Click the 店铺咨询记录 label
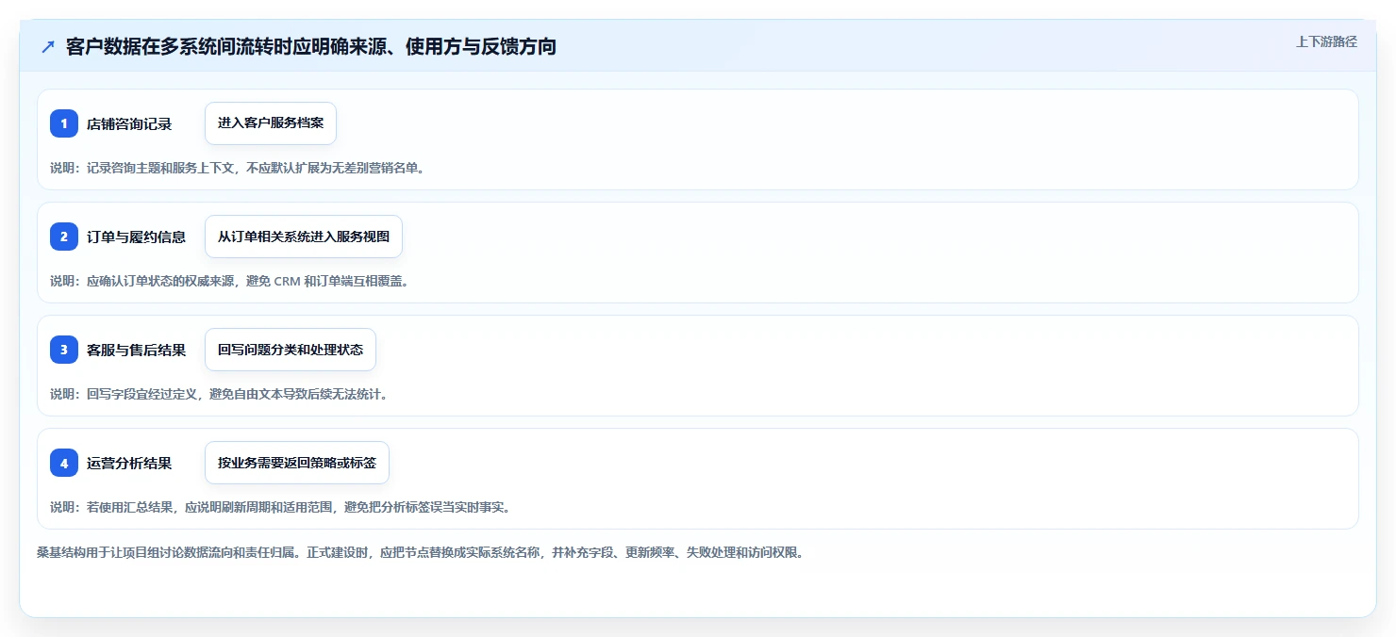Viewport: 1396px width, 637px height. (129, 123)
